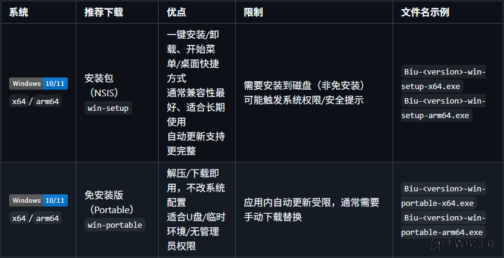Click the 文件名示例 column header
This screenshot has height=258, width=504.
tap(425, 12)
